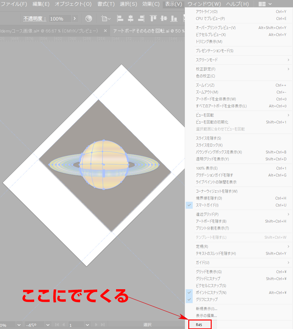Choose ズームイン(Z)
This screenshot has height=329, width=293.
pyautogui.click(x=239, y=85)
